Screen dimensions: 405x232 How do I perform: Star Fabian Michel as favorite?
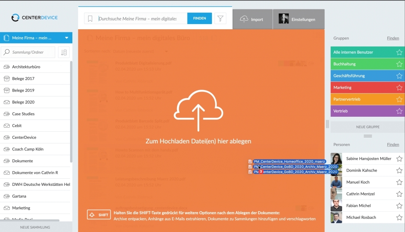(399, 206)
